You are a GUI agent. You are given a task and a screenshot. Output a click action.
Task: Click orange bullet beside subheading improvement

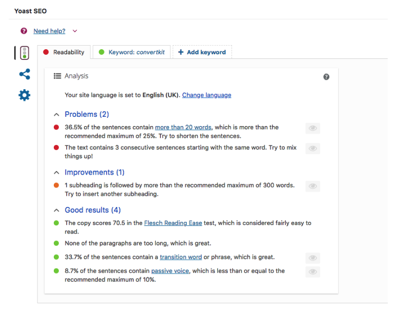(56, 185)
